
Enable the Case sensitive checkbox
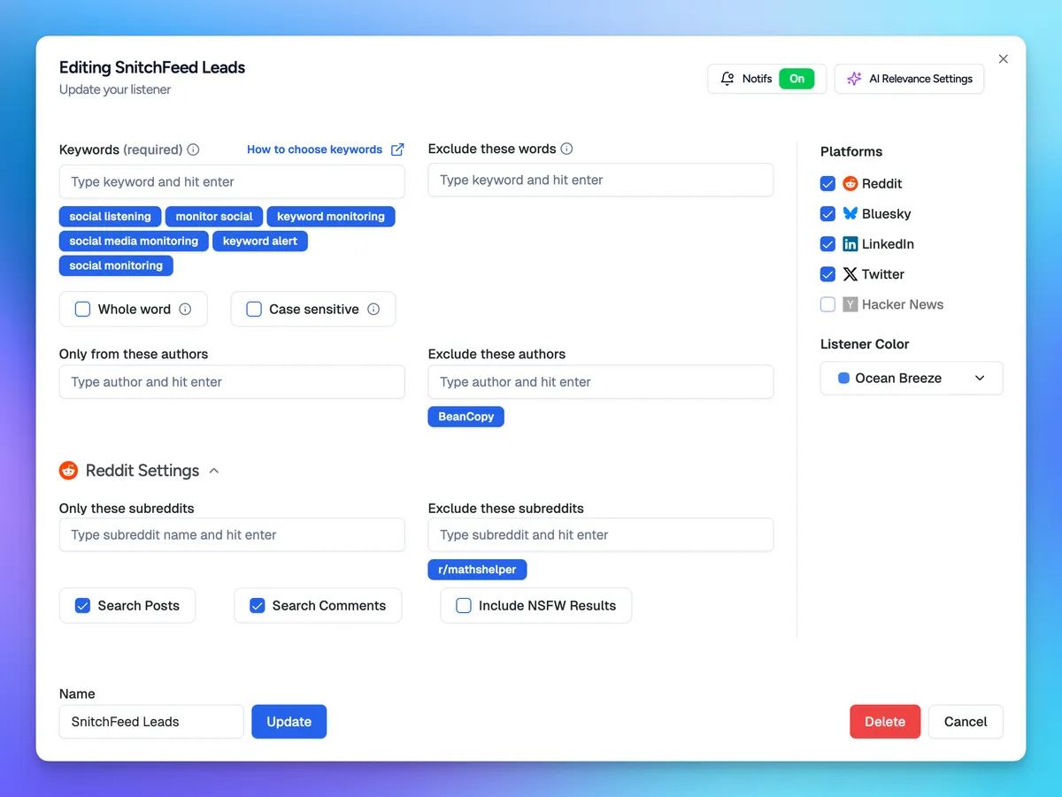254,310
